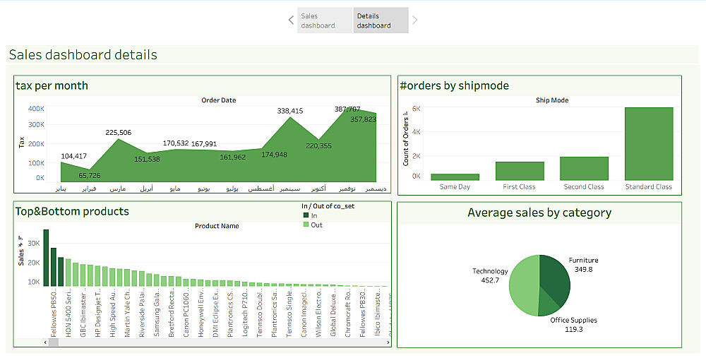Click the Fellowes PB30.. product label

pos(362,314)
